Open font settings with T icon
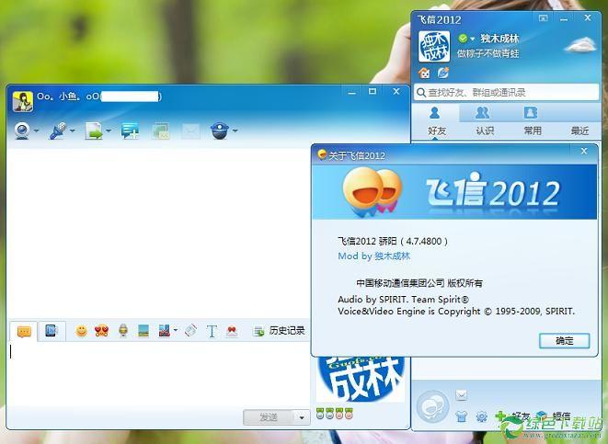The height and width of the screenshot is (444, 608). [x=212, y=331]
